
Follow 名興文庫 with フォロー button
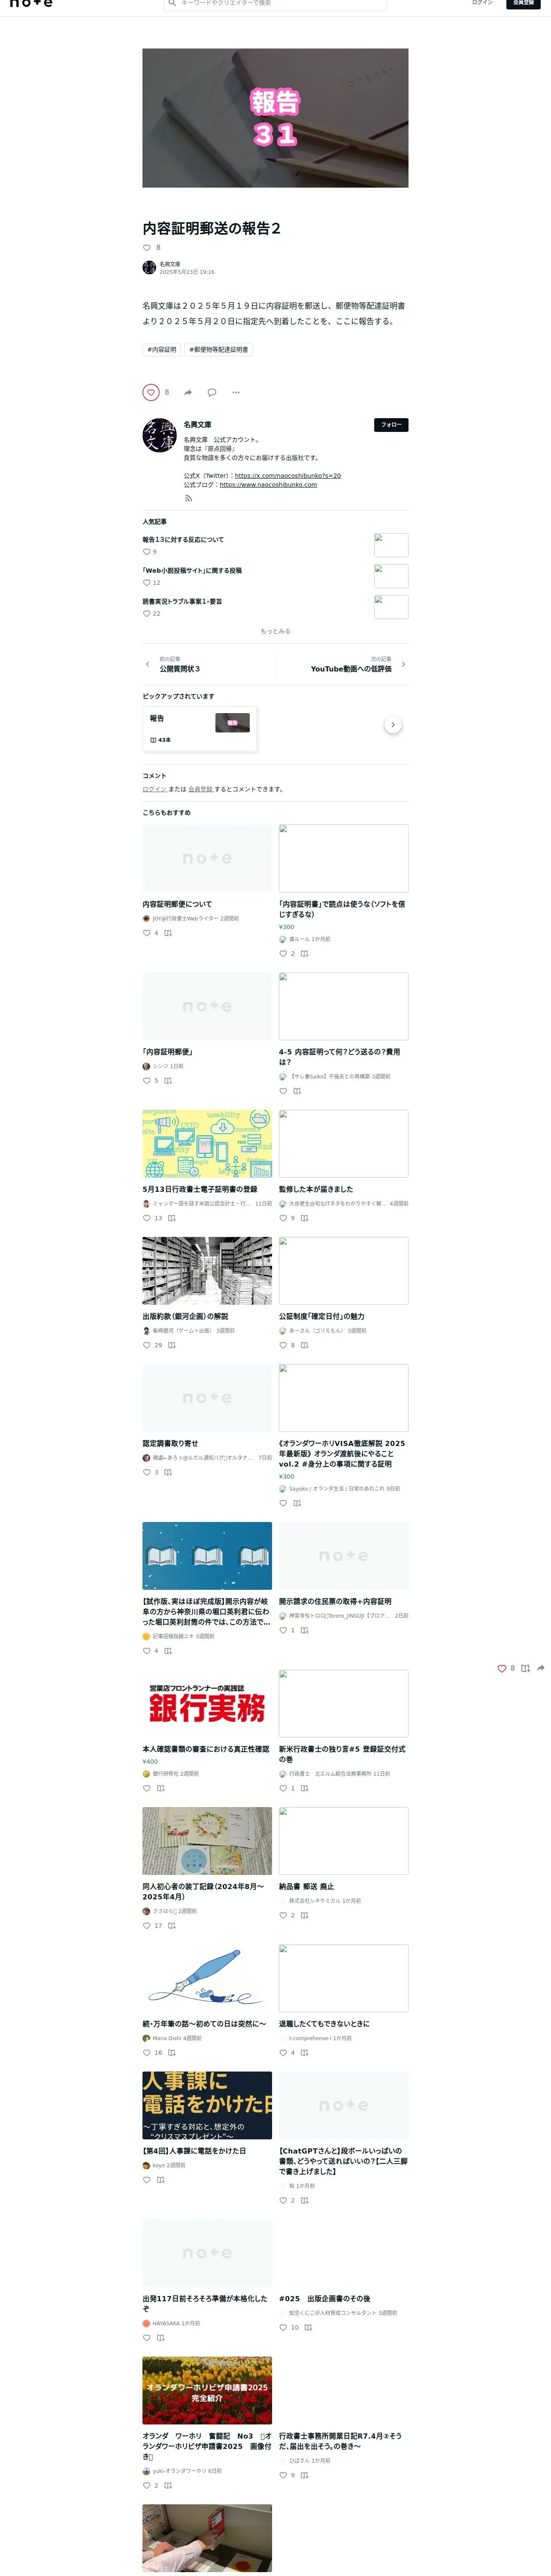(391, 425)
